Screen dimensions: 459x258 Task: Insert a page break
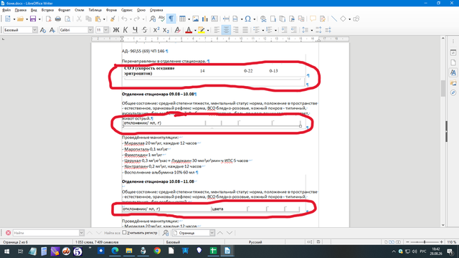(226, 19)
